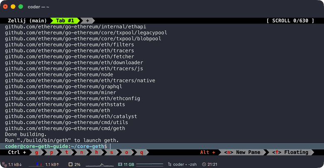
Task: Click the internal/ethapi output line
Action: pyautogui.click(x=76, y=27)
